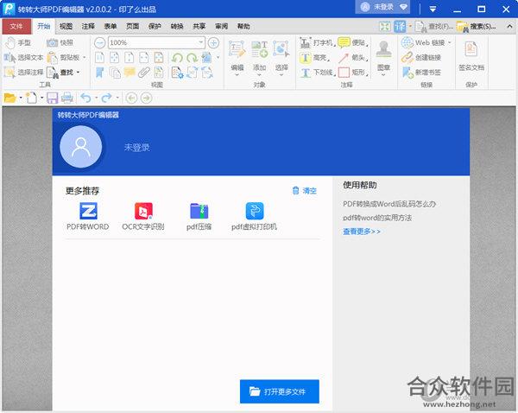Go to next view with right circle arrow
518x413 pixels.
tap(147, 98)
